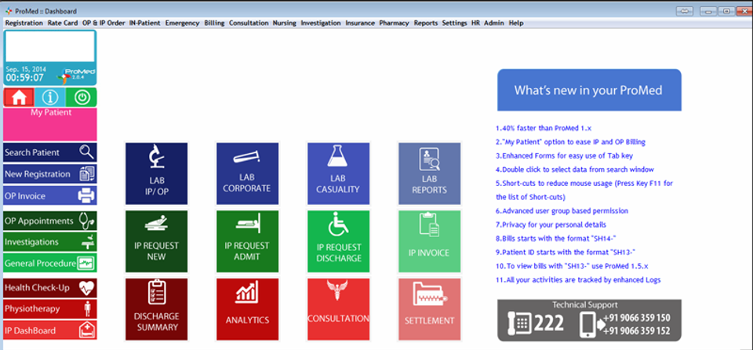This screenshot has width=753, height=350.
Task: Open IP DashBoard sidebar button
Action: tap(50, 330)
